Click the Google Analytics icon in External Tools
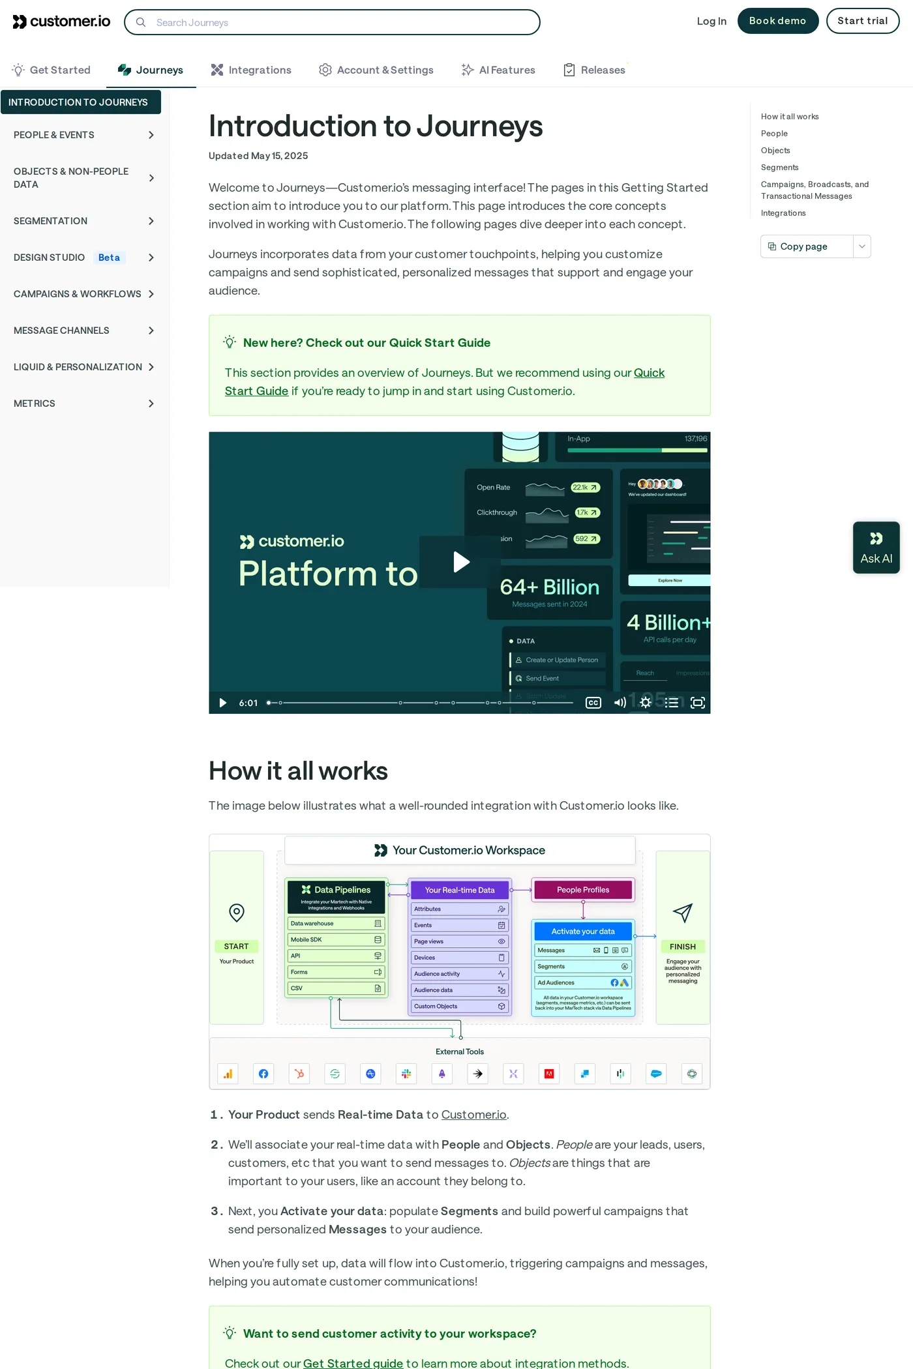This screenshot has width=913, height=1369. point(228,1074)
